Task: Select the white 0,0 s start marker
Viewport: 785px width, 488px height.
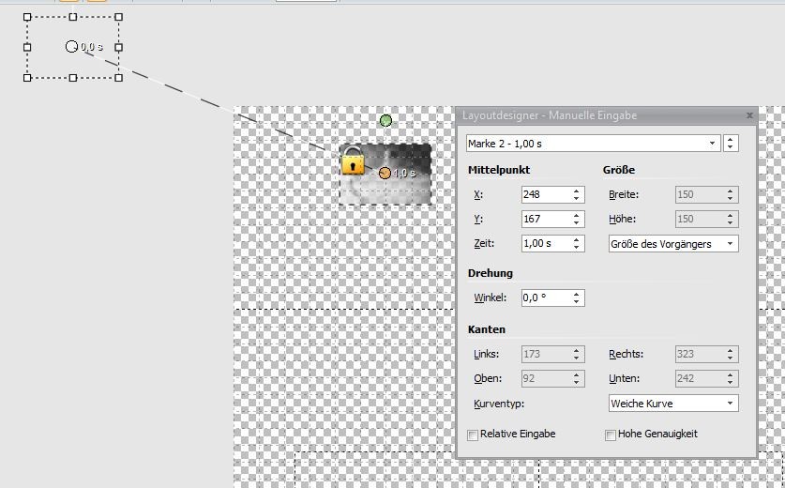Action: point(71,46)
